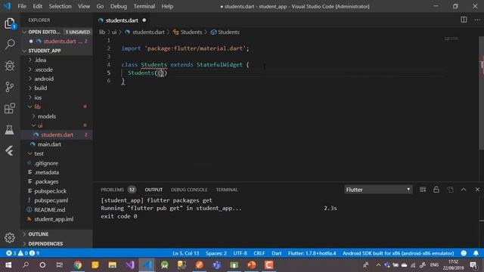The image size is (484, 272).
Task: Select the students.dart editor tab
Action: (x=122, y=20)
